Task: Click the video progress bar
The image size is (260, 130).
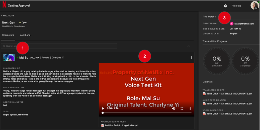Action: point(147,113)
